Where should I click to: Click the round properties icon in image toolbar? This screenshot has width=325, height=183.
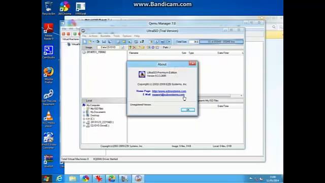[x=153, y=47]
